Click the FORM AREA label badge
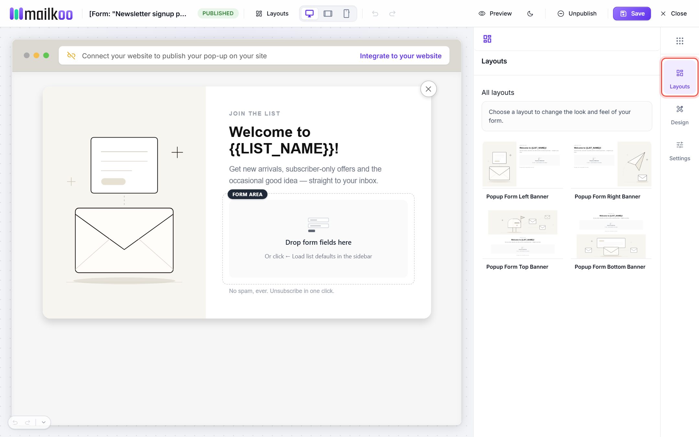The image size is (699, 437). [x=248, y=194]
